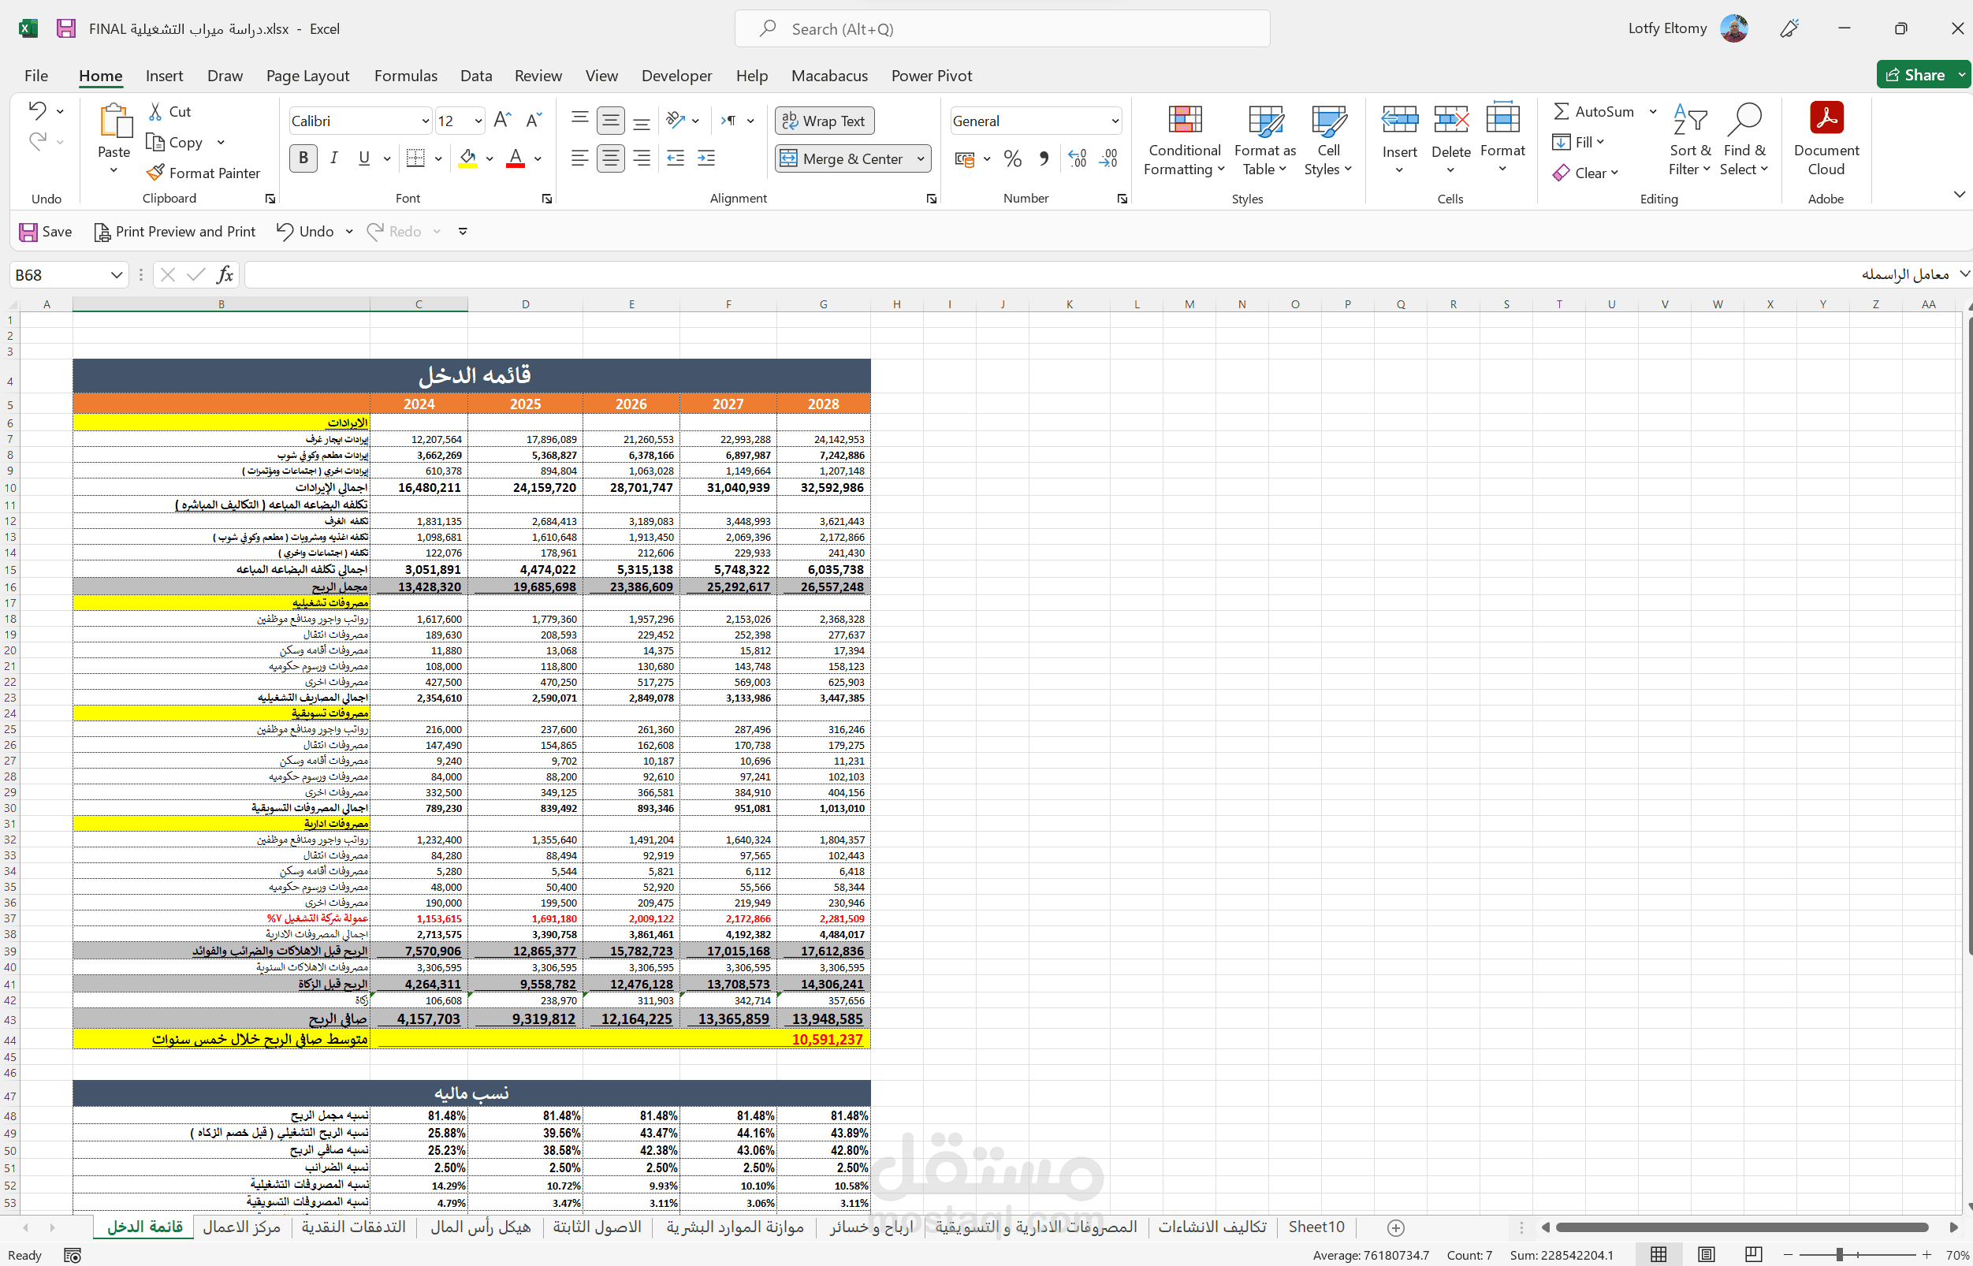Click the Paste clipboard icon
Screen dimensions: 1973x1266
click(114, 121)
